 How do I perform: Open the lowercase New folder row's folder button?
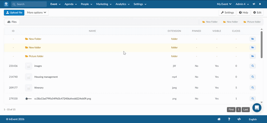[253, 48]
